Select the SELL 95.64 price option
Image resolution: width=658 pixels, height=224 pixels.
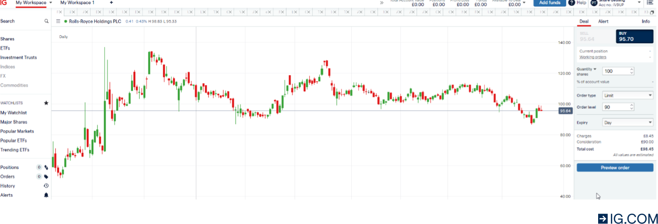pyautogui.click(x=595, y=37)
